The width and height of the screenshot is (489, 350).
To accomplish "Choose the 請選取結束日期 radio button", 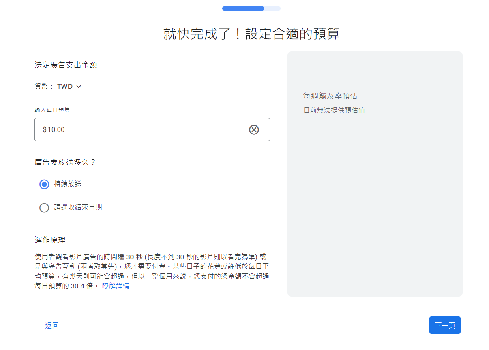I will [44, 208].
